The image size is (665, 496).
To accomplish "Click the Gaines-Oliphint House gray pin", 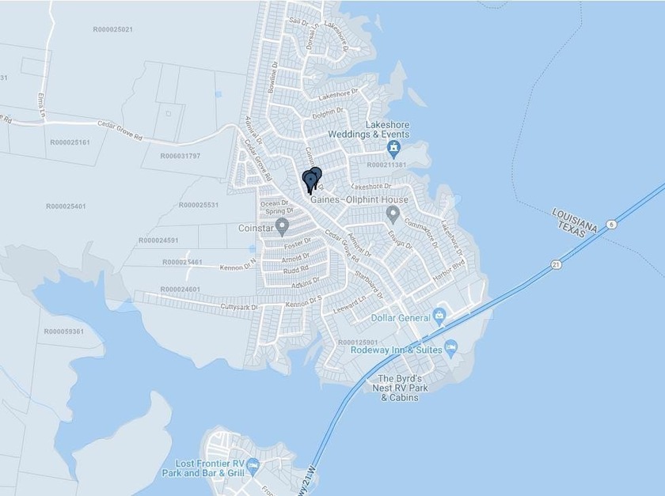I will (x=393, y=214).
